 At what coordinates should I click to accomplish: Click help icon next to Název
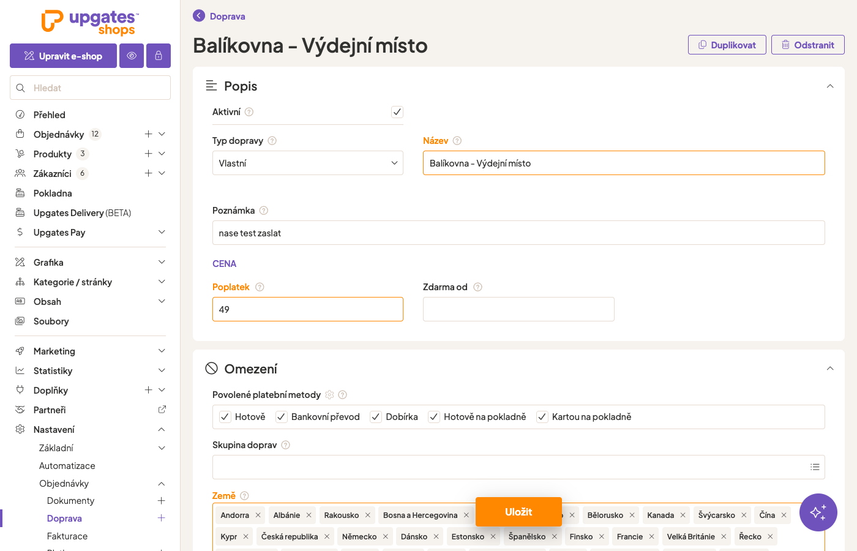click(x=457, y=141)
